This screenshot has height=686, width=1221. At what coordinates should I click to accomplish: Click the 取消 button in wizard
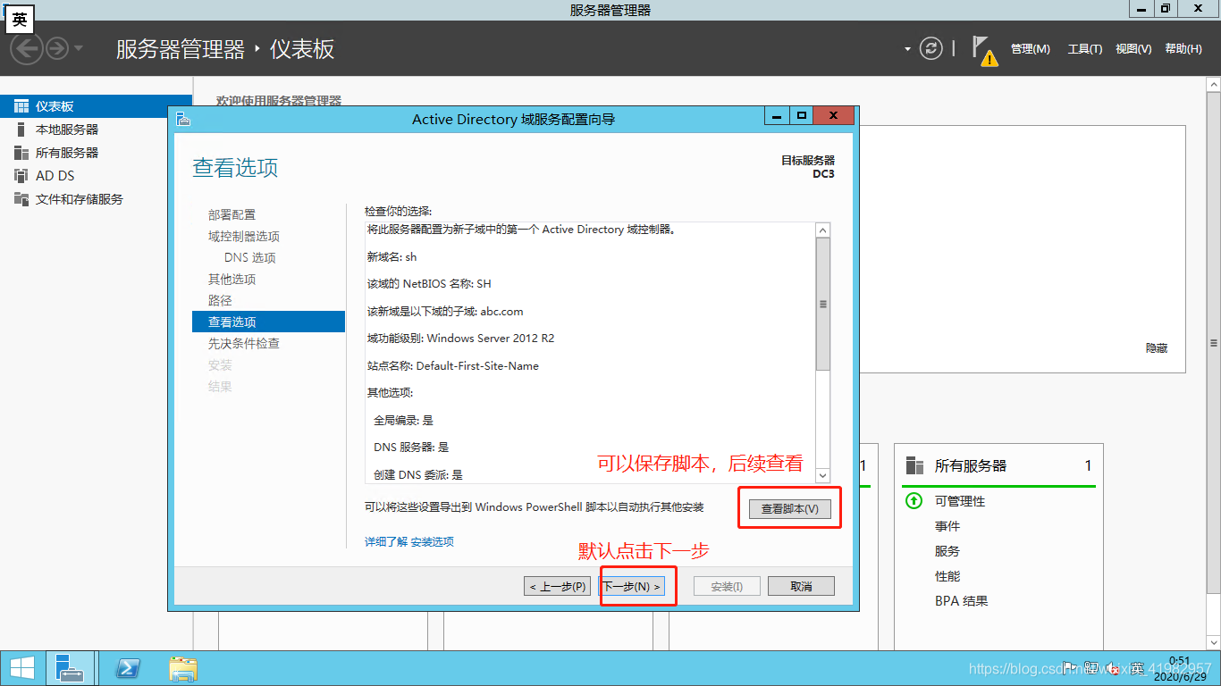coord(802,586)
